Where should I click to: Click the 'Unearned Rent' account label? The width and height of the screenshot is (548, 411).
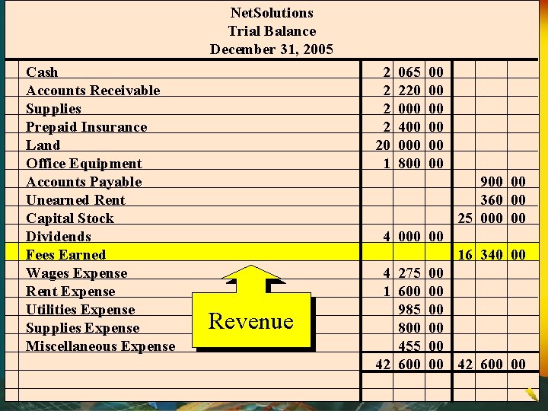pos(75,200)
